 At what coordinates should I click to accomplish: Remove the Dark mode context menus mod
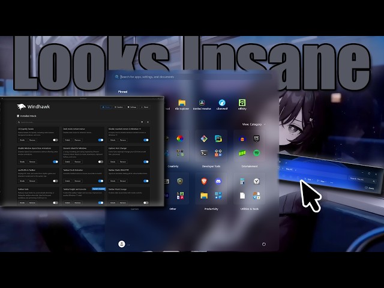click(x=77, y=140)
